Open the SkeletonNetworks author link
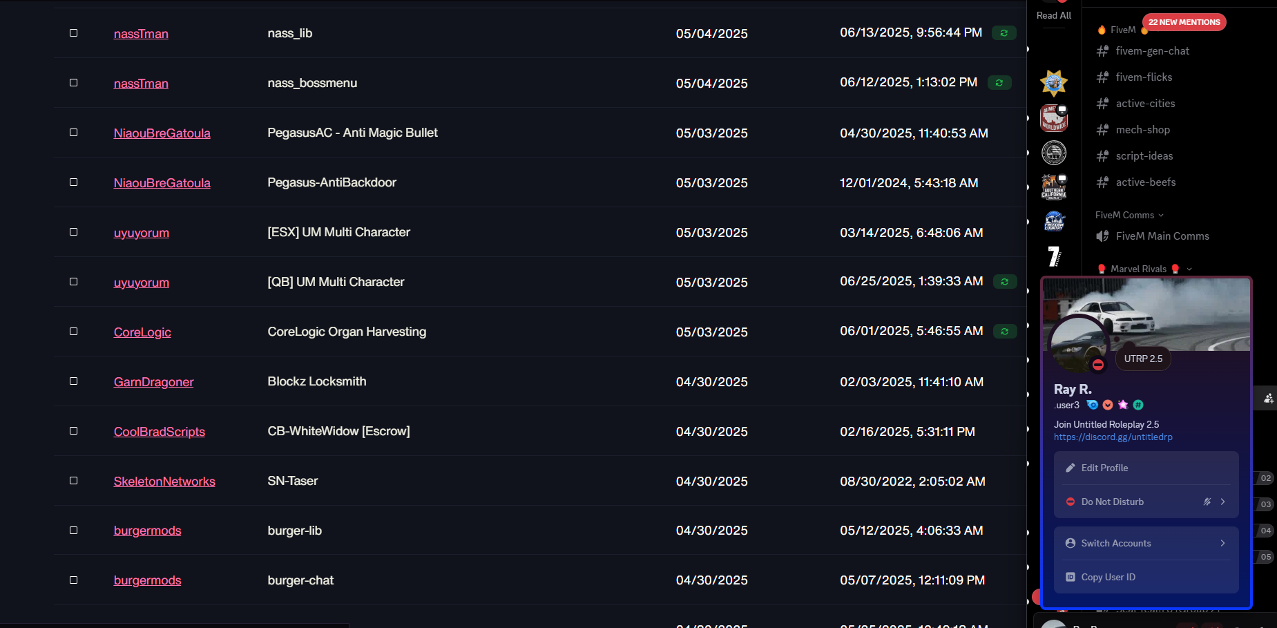Screen dimensions: 1277x628 [x=164, y=482]
